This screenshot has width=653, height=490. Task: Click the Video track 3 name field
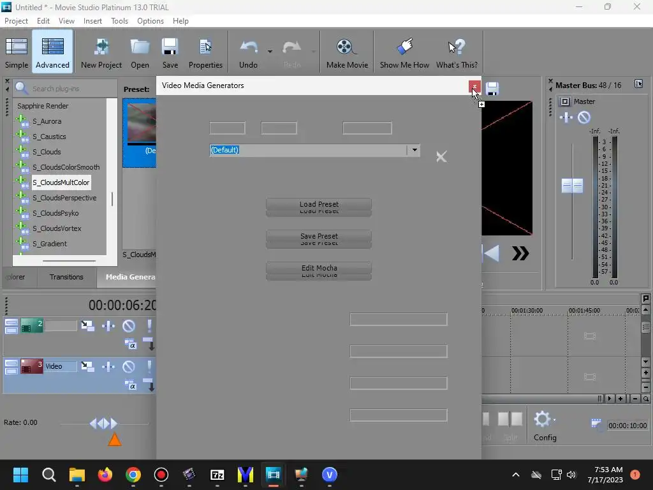click(61, 366)
